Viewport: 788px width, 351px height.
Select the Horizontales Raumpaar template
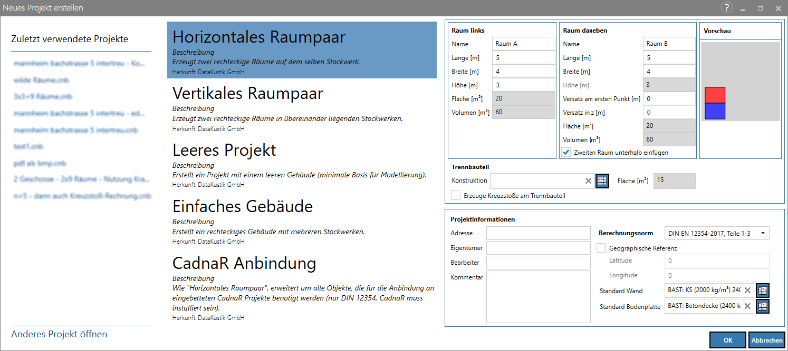pyautogui.click(x=302, y=51)
